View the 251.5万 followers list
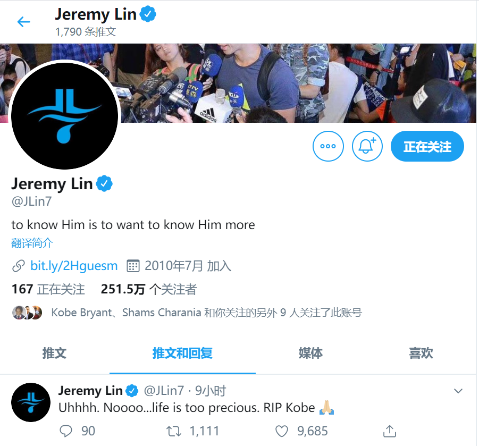 pos(149,289)
